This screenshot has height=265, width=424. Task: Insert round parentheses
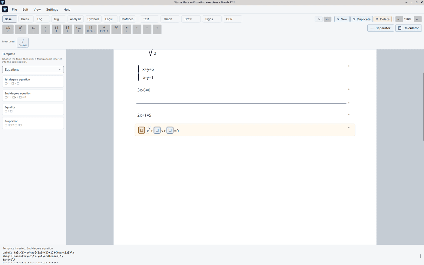(x=56, y=29)
